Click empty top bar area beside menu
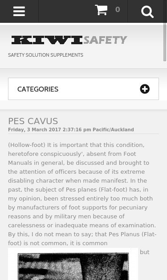167x280 pixels. tap(66, 11)
